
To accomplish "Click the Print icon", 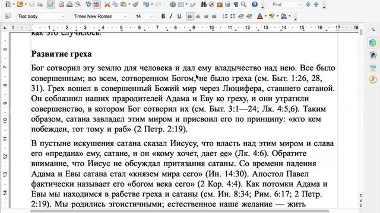I will 69,4.
